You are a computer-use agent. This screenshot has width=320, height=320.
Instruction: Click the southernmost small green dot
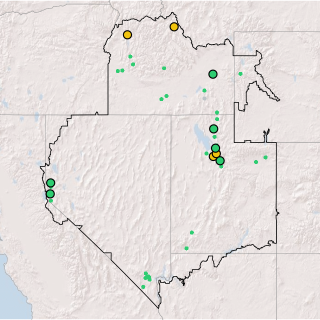[143, 287]
